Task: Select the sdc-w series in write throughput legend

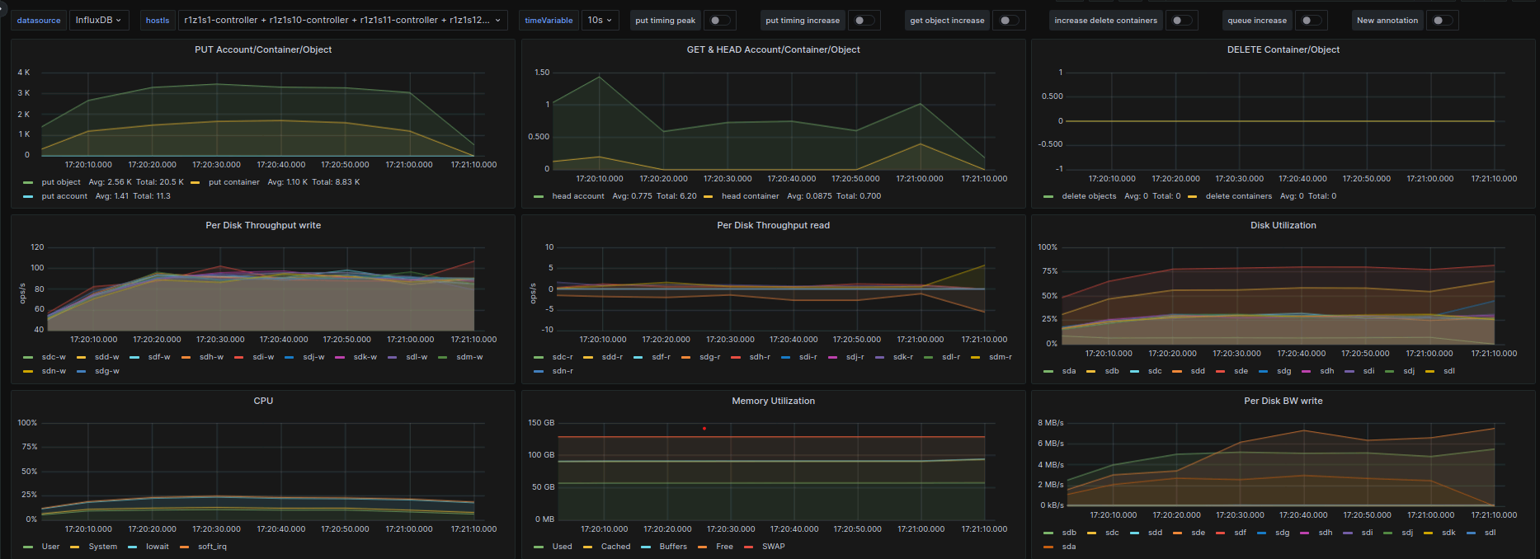Action: 54,357
